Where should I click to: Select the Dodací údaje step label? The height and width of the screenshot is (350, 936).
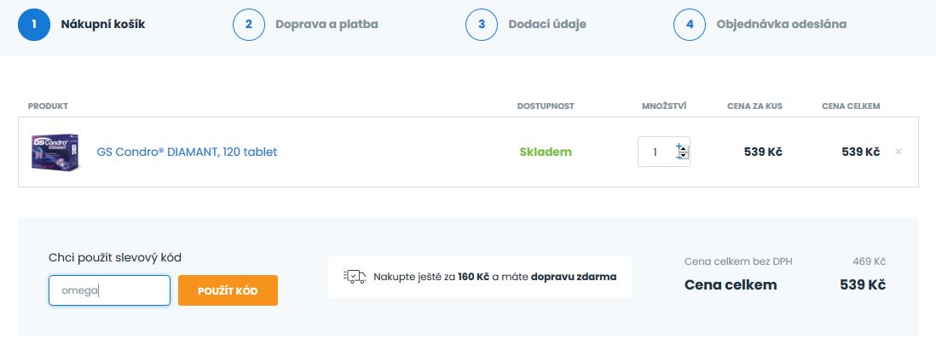point(546,24)
